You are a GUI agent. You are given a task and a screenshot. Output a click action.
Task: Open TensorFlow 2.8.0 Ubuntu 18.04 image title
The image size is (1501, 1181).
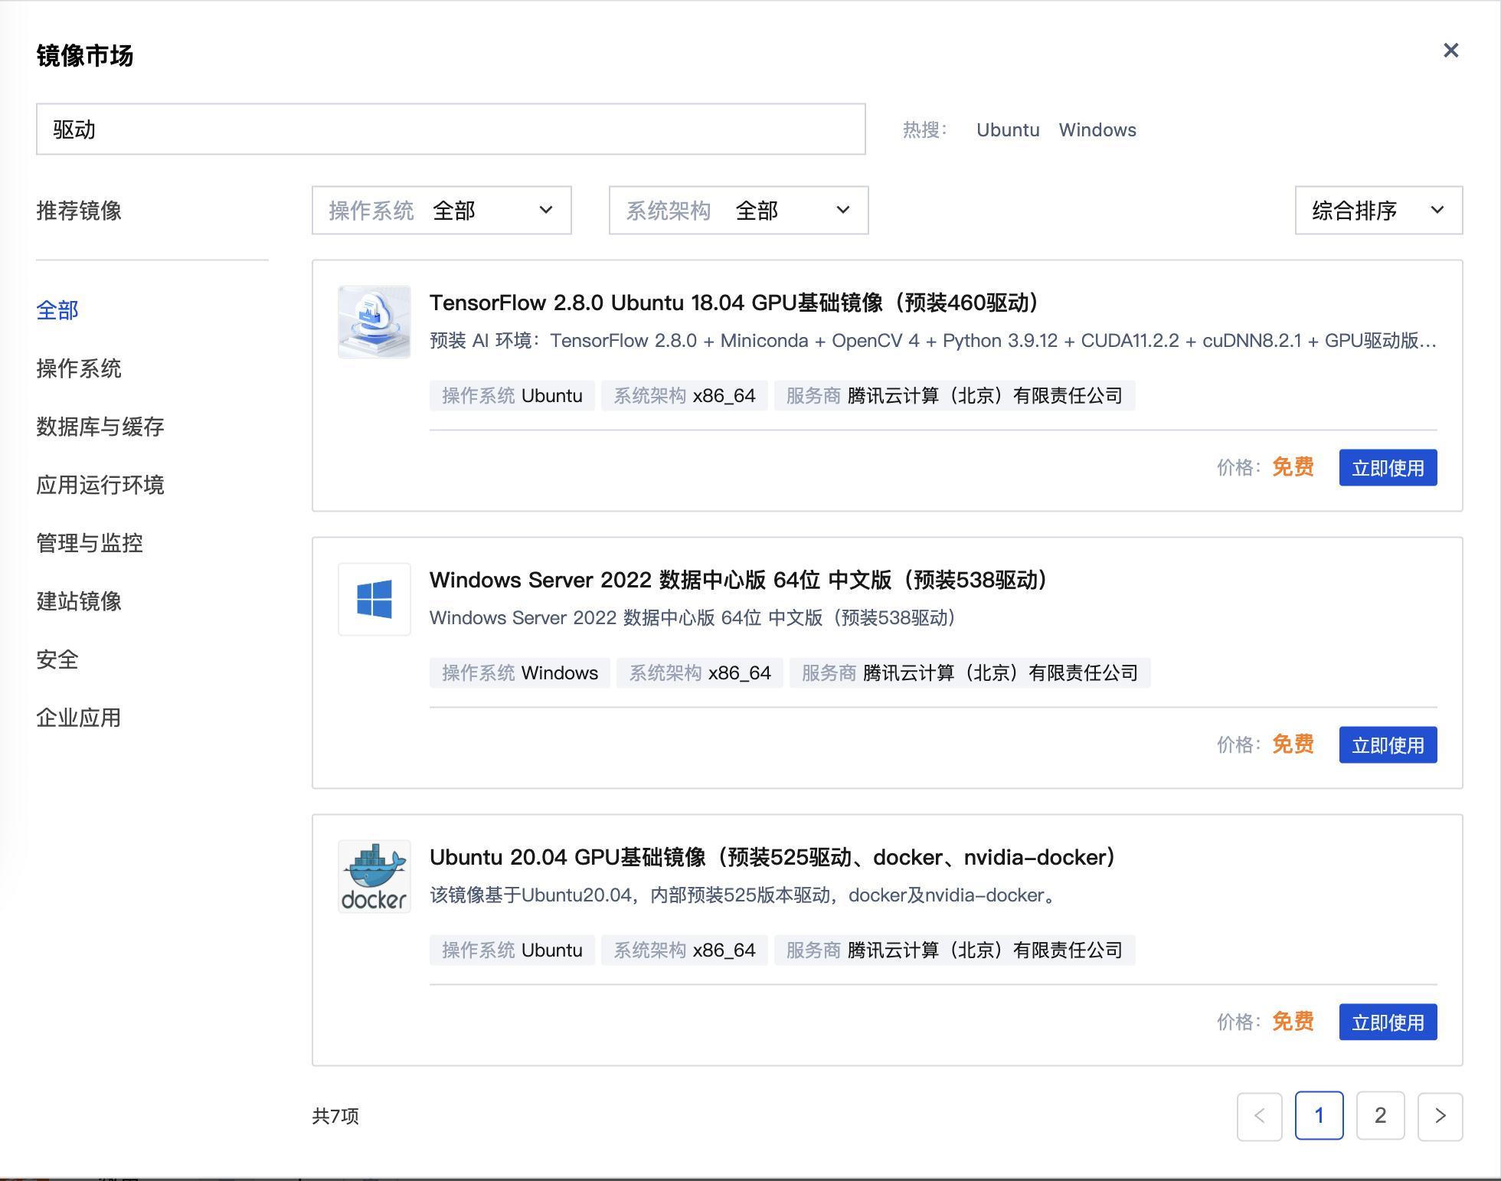734,303
